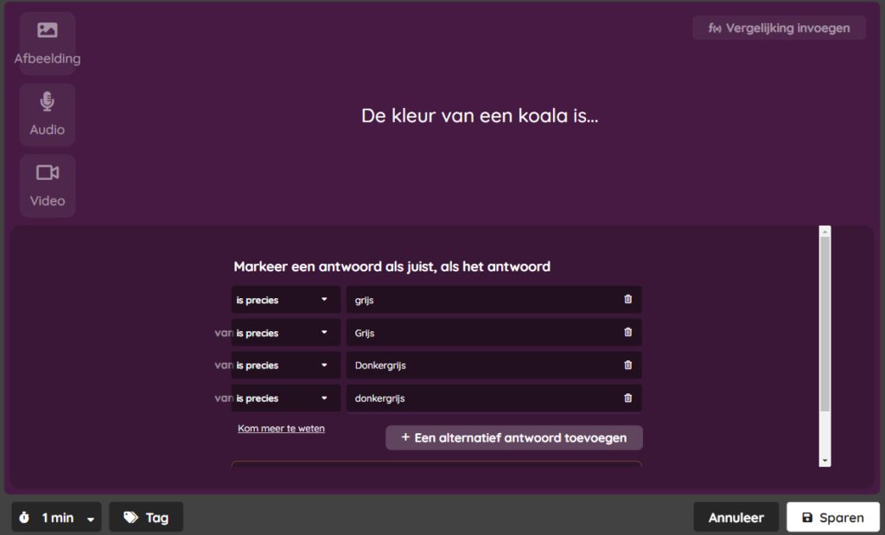Delete the 'Donkergrijs' answer with trash icon
885x535 pixels.
627,365
